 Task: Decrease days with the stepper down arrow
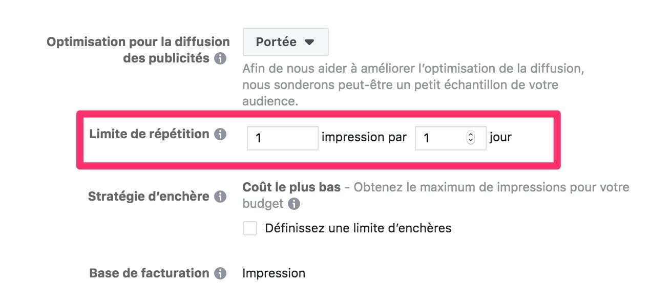click(x=471, y=141)
